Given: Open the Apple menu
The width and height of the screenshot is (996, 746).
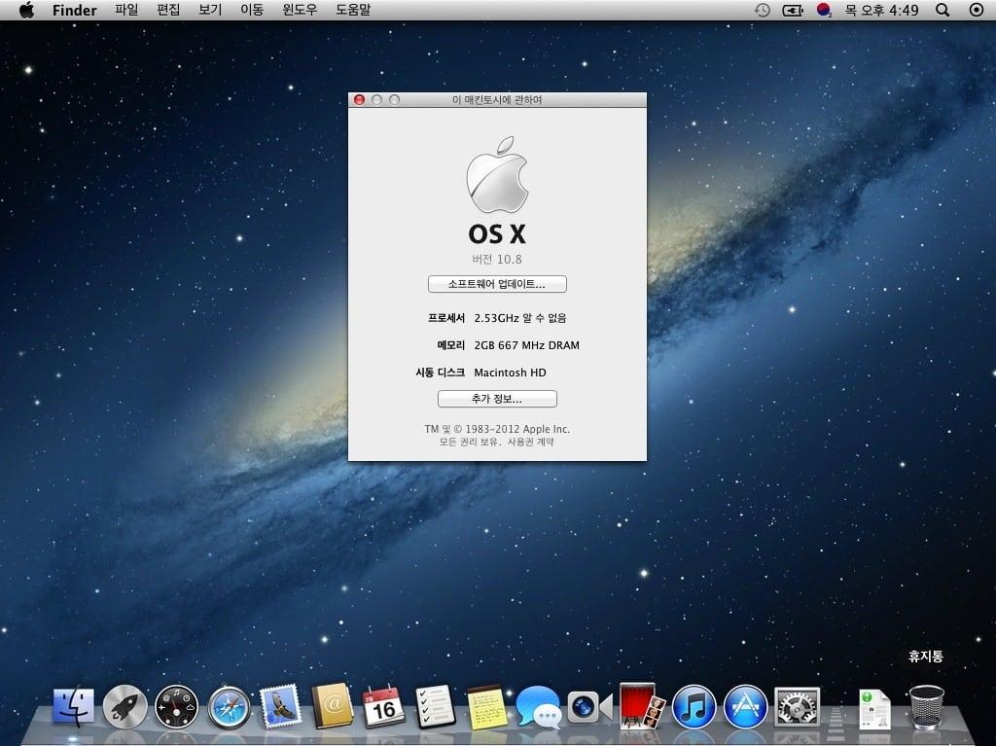Looking at the screenshot, I should (26, 10).
